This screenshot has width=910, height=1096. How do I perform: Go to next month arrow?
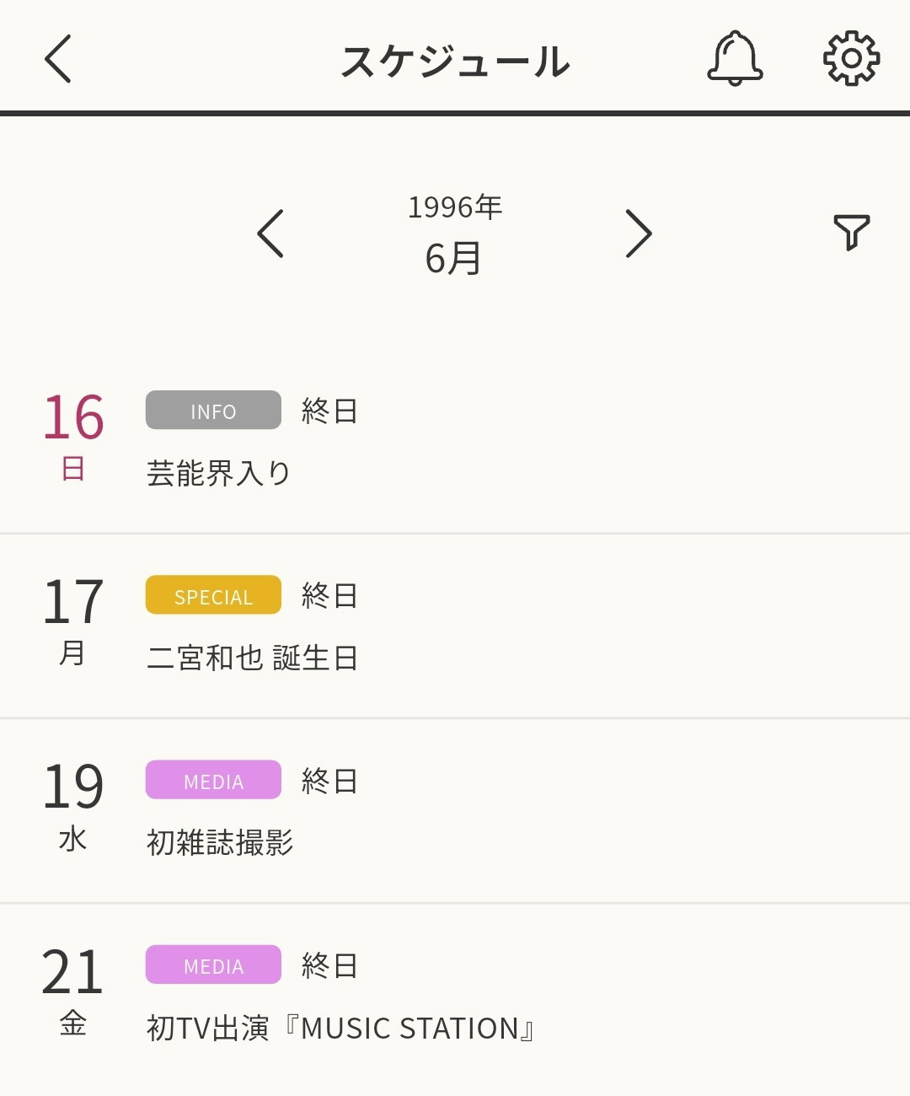(x=639, y=234)
